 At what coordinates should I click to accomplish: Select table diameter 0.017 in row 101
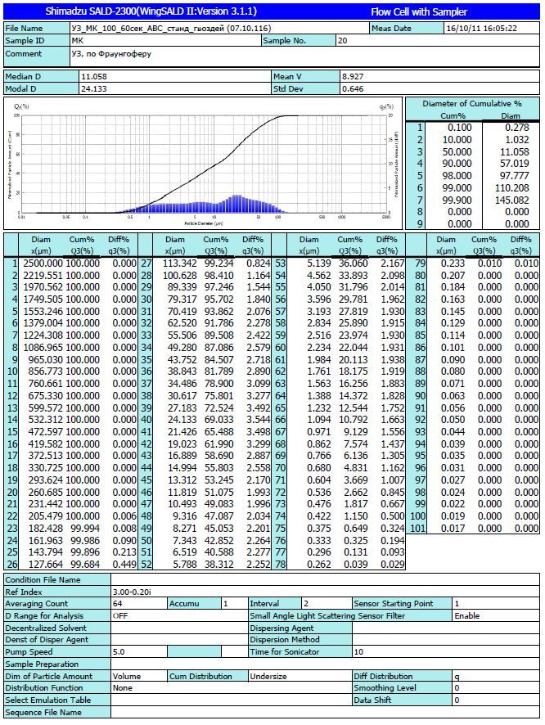click(453, 528)
